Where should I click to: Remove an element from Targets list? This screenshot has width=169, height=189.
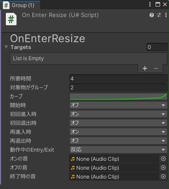coord(156,68)
